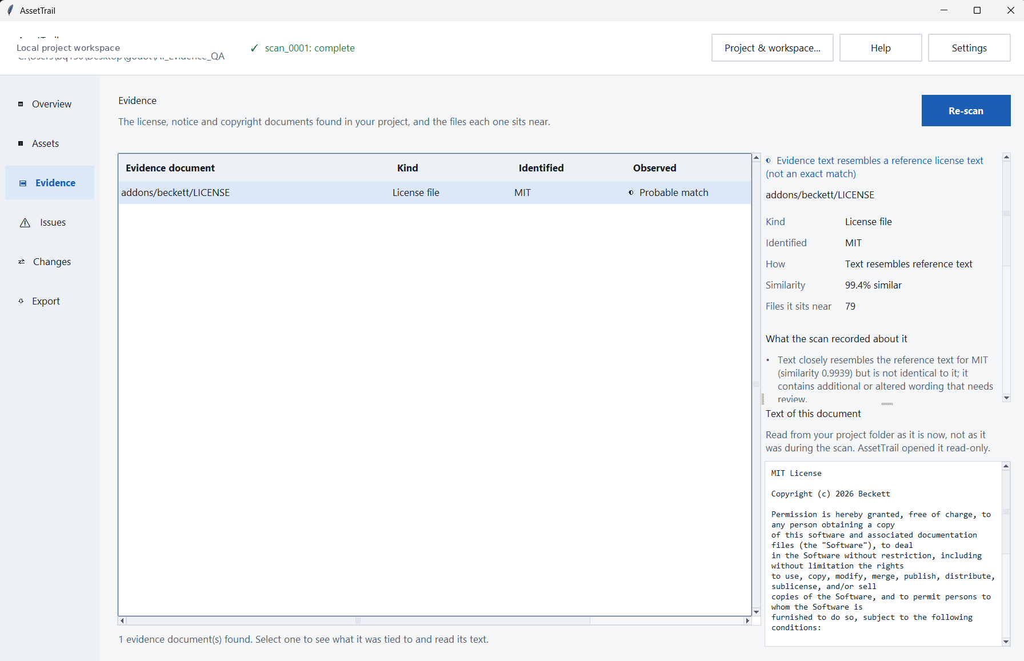The image size is (1024, 661).
Task: Click the Evidence sidebar icon
Action: (23, 183)
